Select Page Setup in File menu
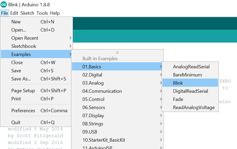Image resolution: width=237 pixels, height=149 pixels. click(x=23, y=91)
